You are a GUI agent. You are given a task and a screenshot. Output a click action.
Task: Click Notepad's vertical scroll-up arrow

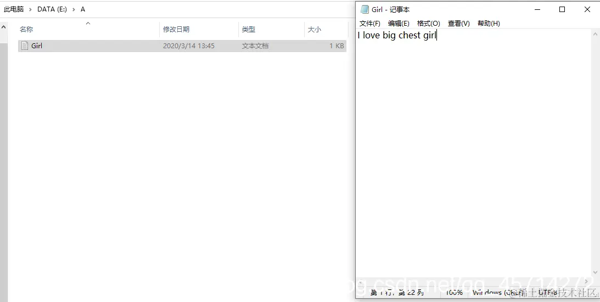click(596, 34)
